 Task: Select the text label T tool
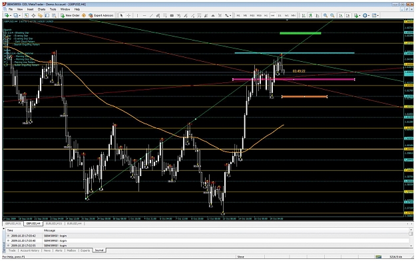(x=220, y=15)
